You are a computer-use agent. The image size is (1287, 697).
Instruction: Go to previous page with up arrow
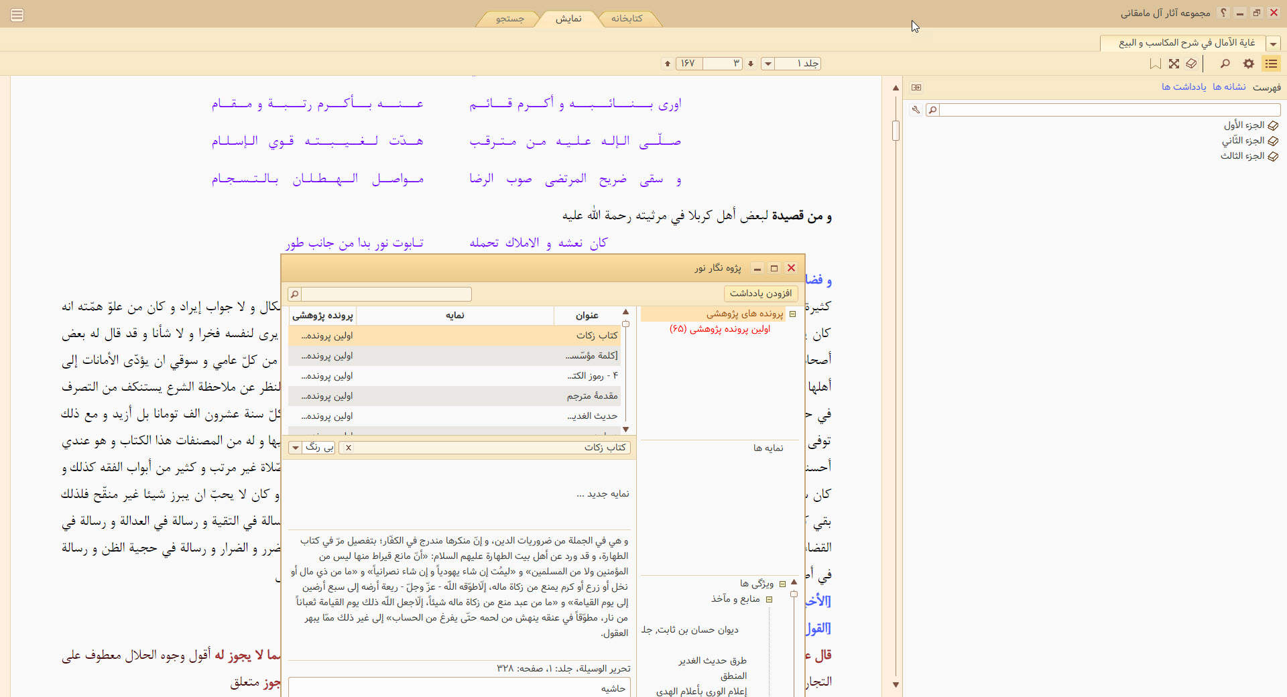(x=667, y=64)
